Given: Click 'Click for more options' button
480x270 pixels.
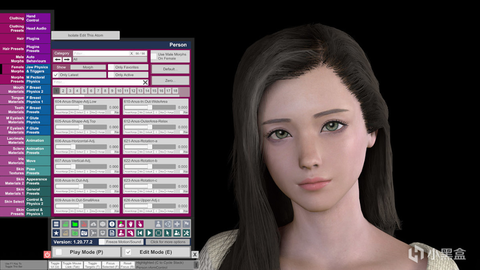Looking at the screenshot, I should pyautogui.click(x=168, y=242).
